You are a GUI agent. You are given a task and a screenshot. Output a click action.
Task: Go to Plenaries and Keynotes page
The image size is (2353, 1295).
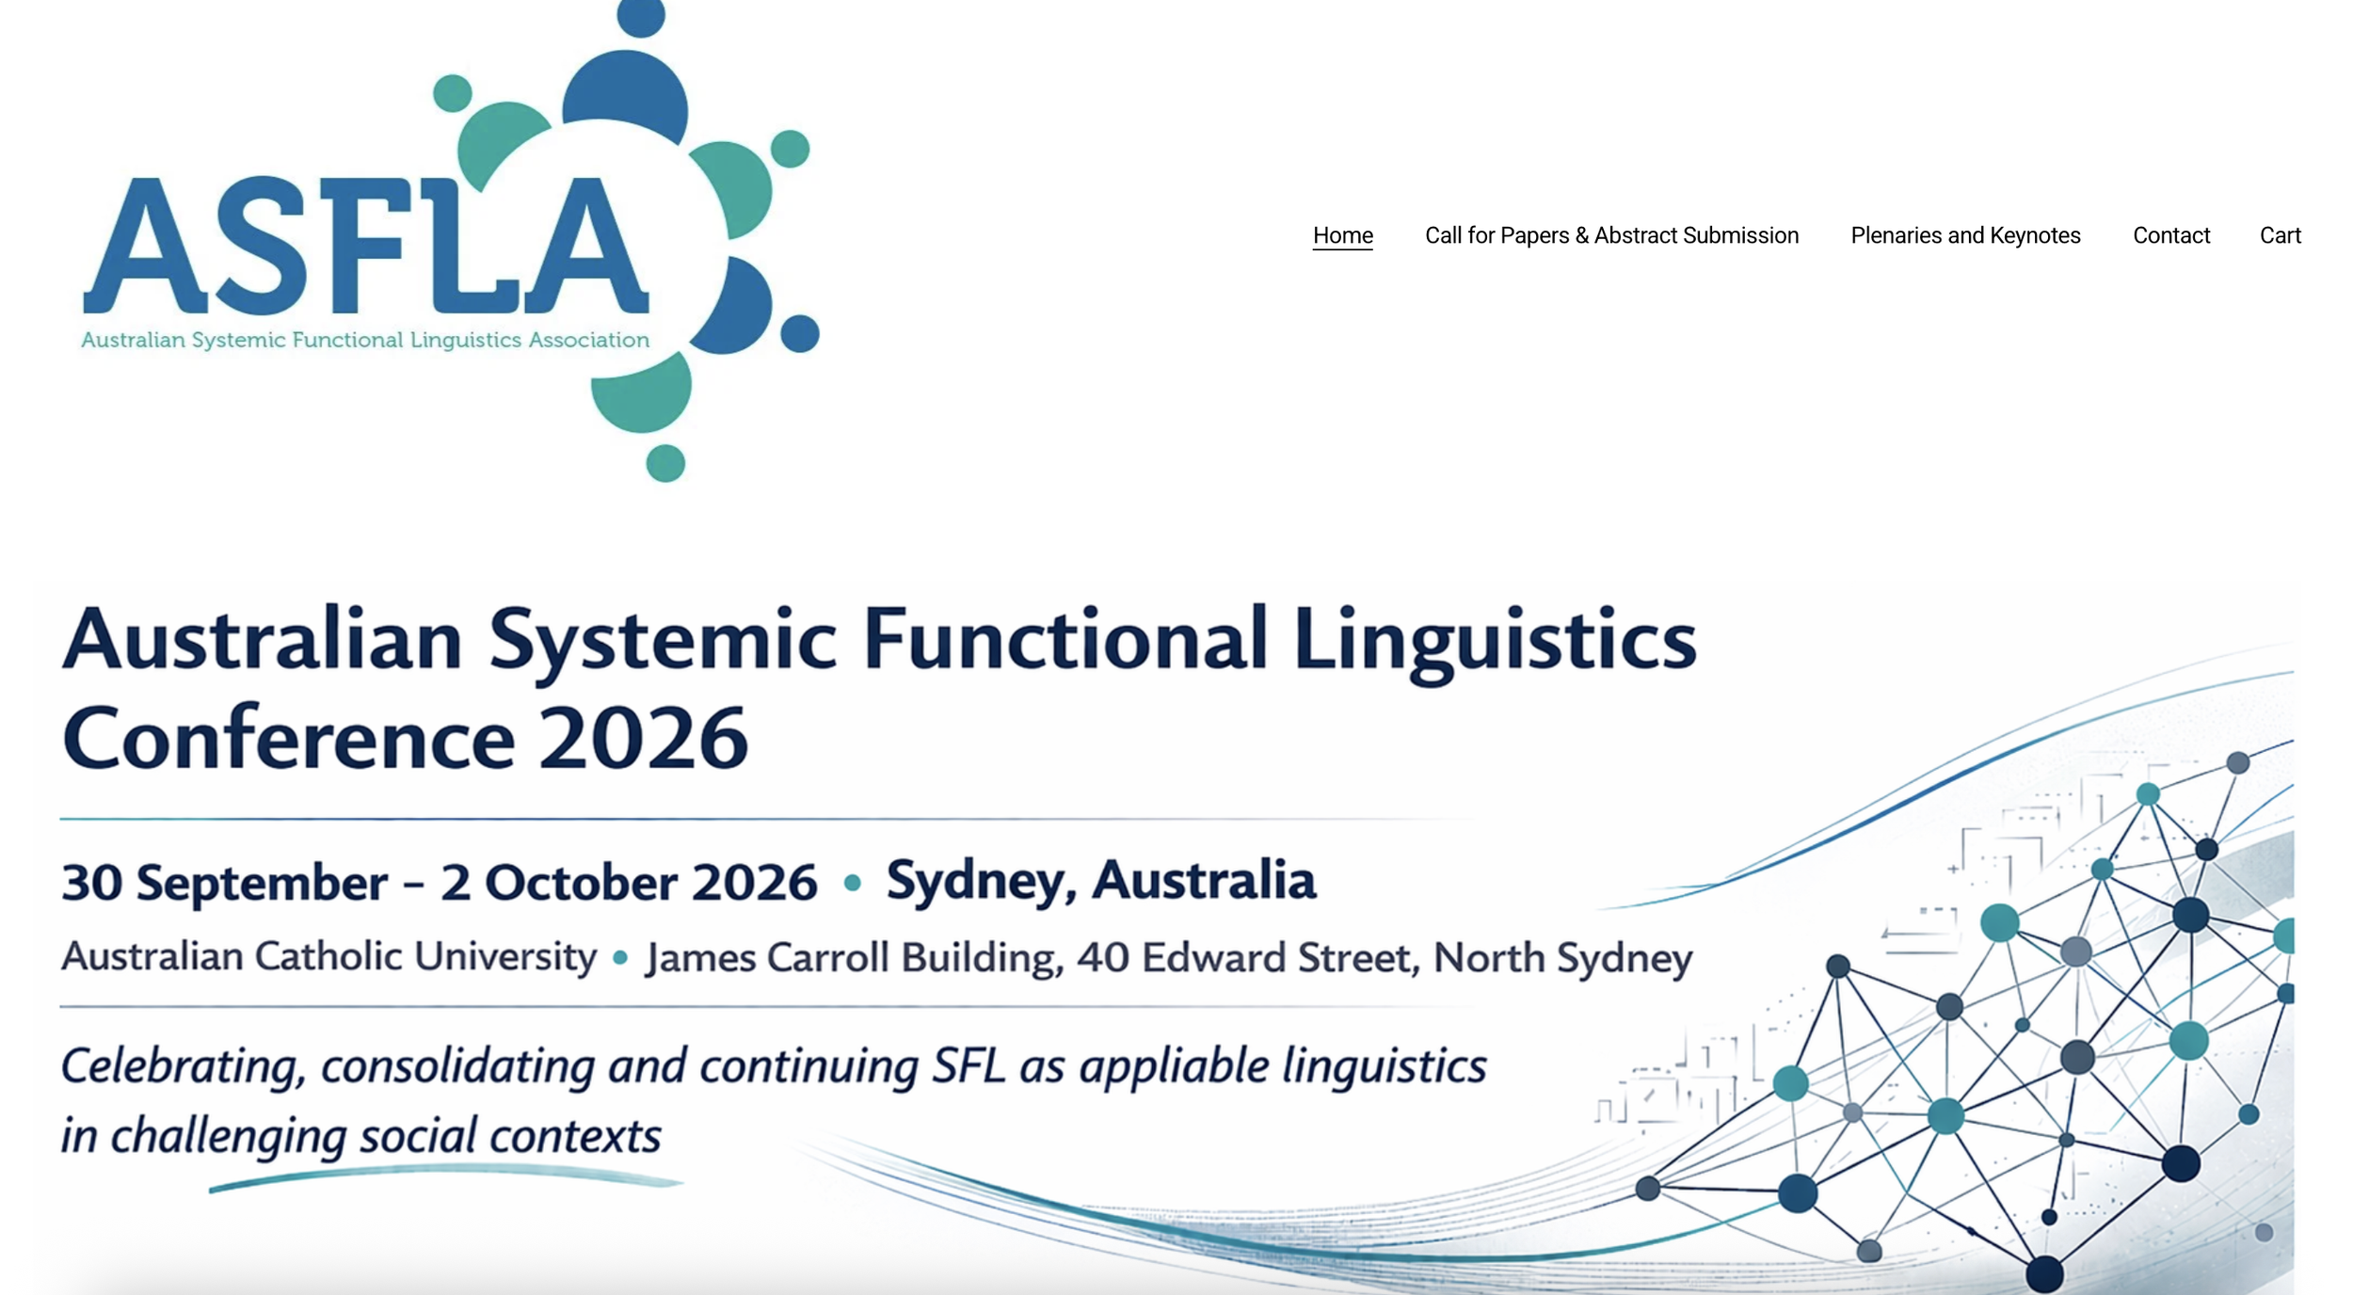coord(1965,235)
